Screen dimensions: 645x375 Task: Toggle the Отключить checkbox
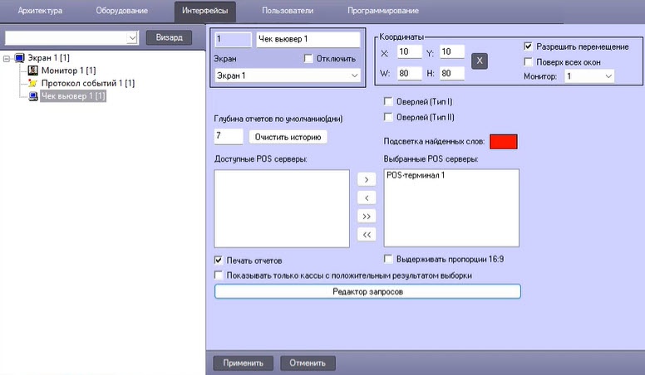click(x=308, y=58)
